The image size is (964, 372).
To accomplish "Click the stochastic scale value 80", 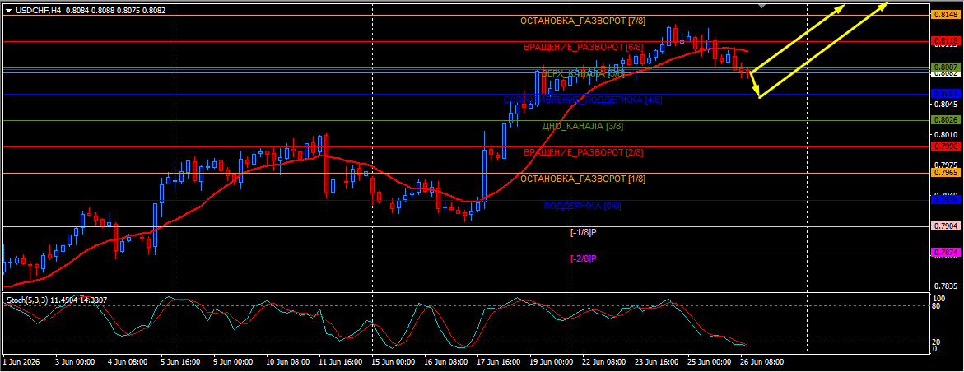I will [x=937, y=305].
